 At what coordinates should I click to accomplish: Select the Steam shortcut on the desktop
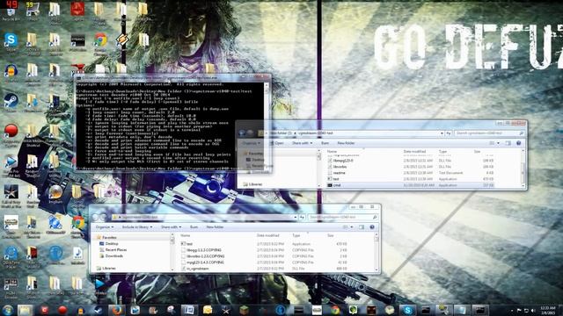[x=11, y=102]
